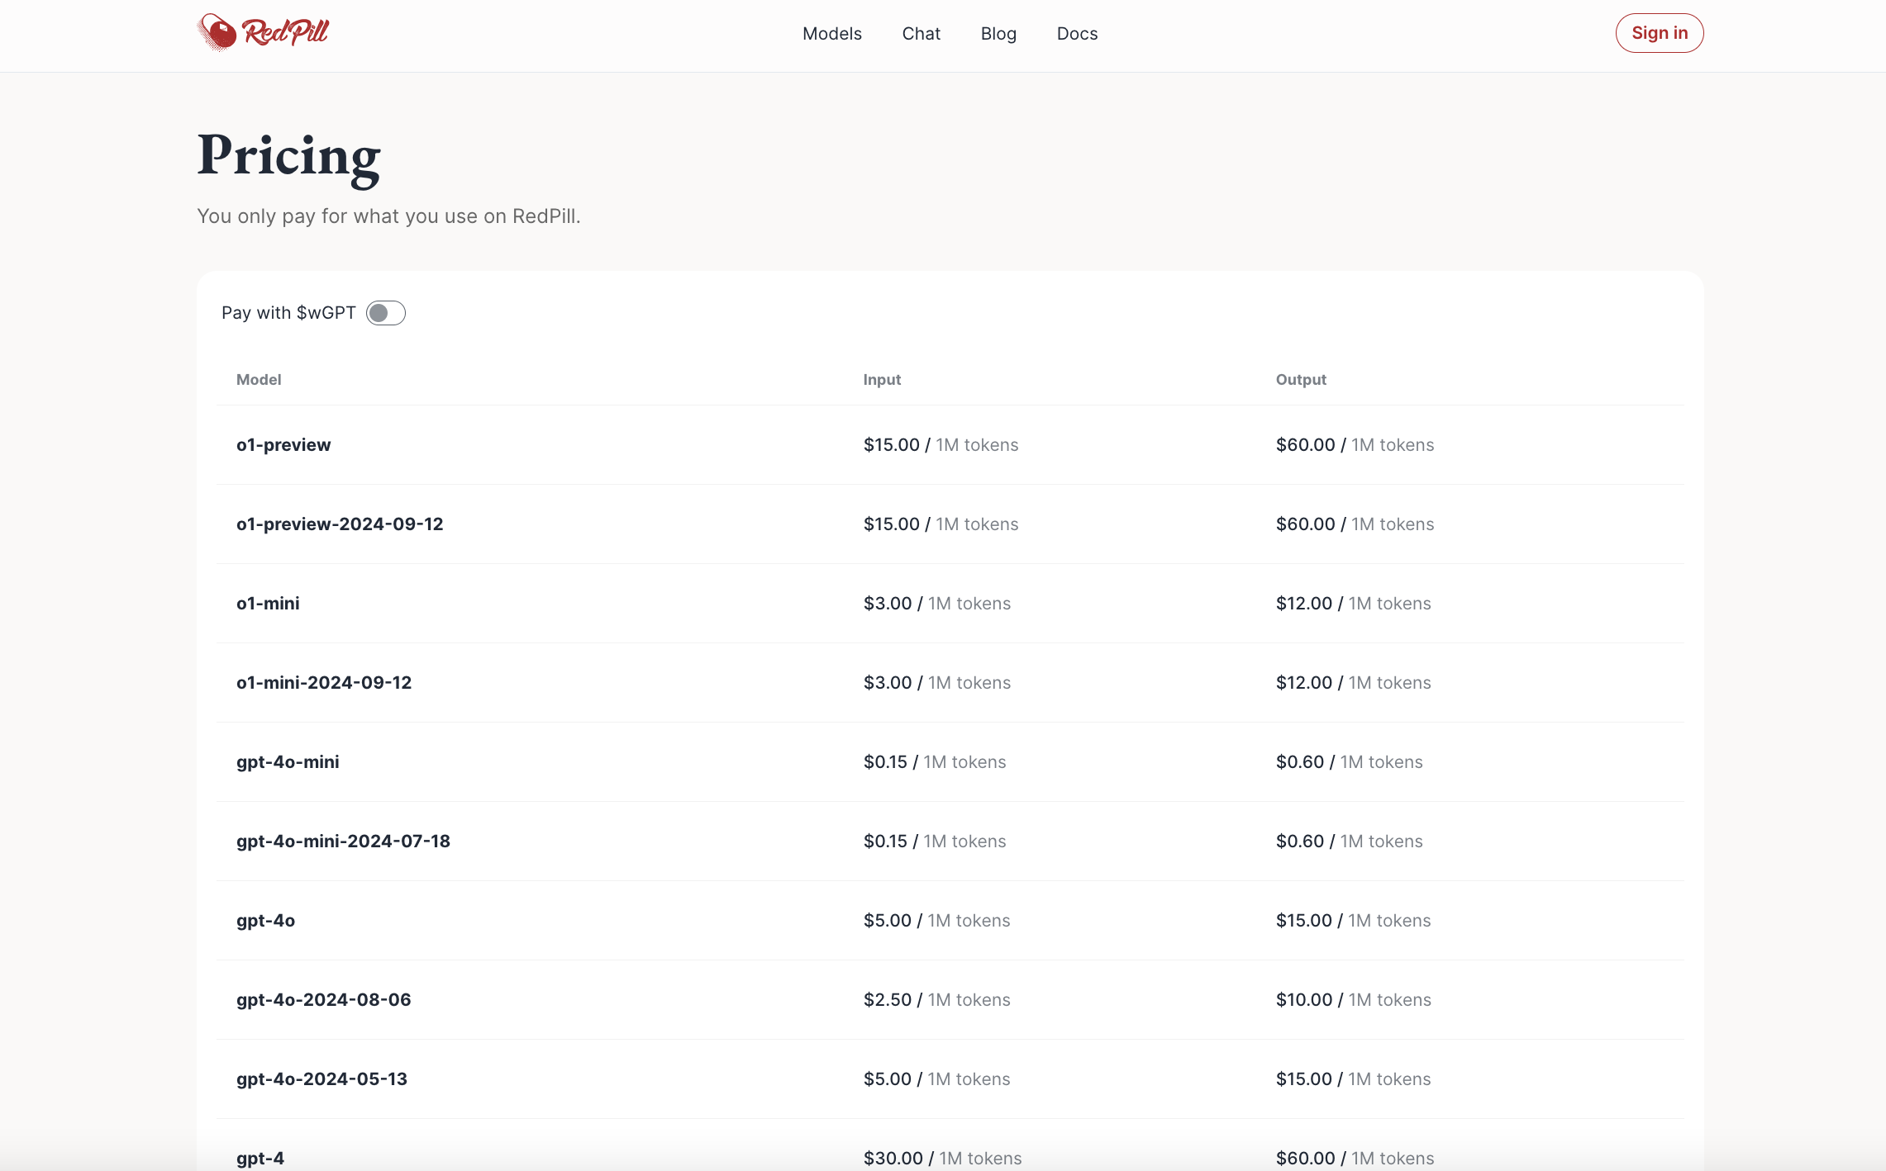Select the o1-mini model name

(x=268, y=604)
